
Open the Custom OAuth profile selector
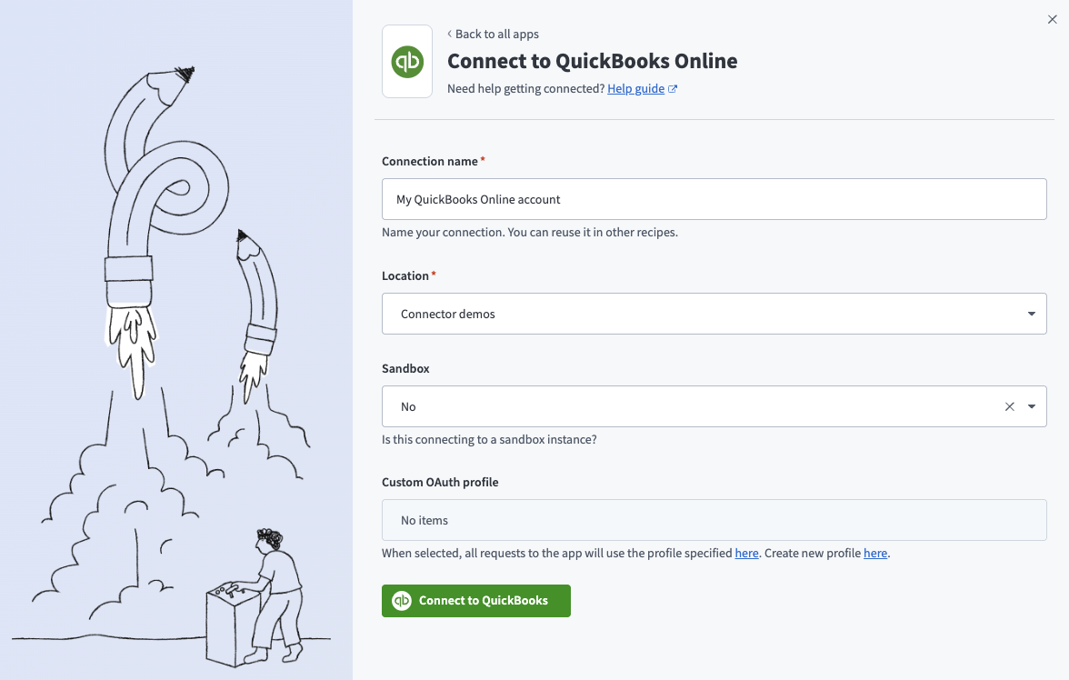point(714,519)
